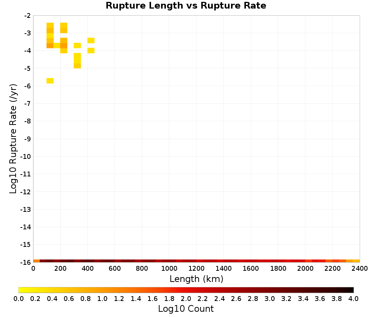Image resolution: width=372 pixels, height=317 pixels.
Task: Click the y-axis tick label "-15"
Action: point(26,245)
